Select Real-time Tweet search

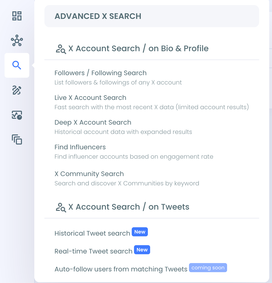[94, 251]
